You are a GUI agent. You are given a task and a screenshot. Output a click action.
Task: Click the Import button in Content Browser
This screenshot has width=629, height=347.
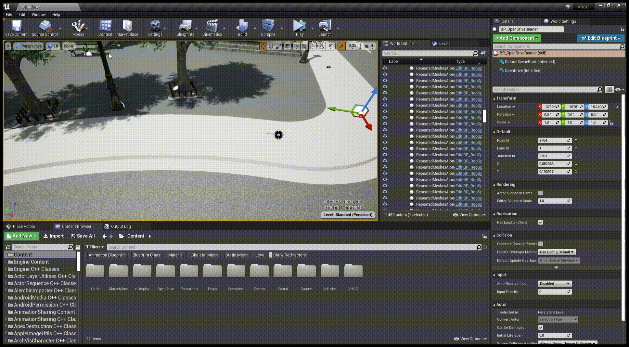point(54,236)
